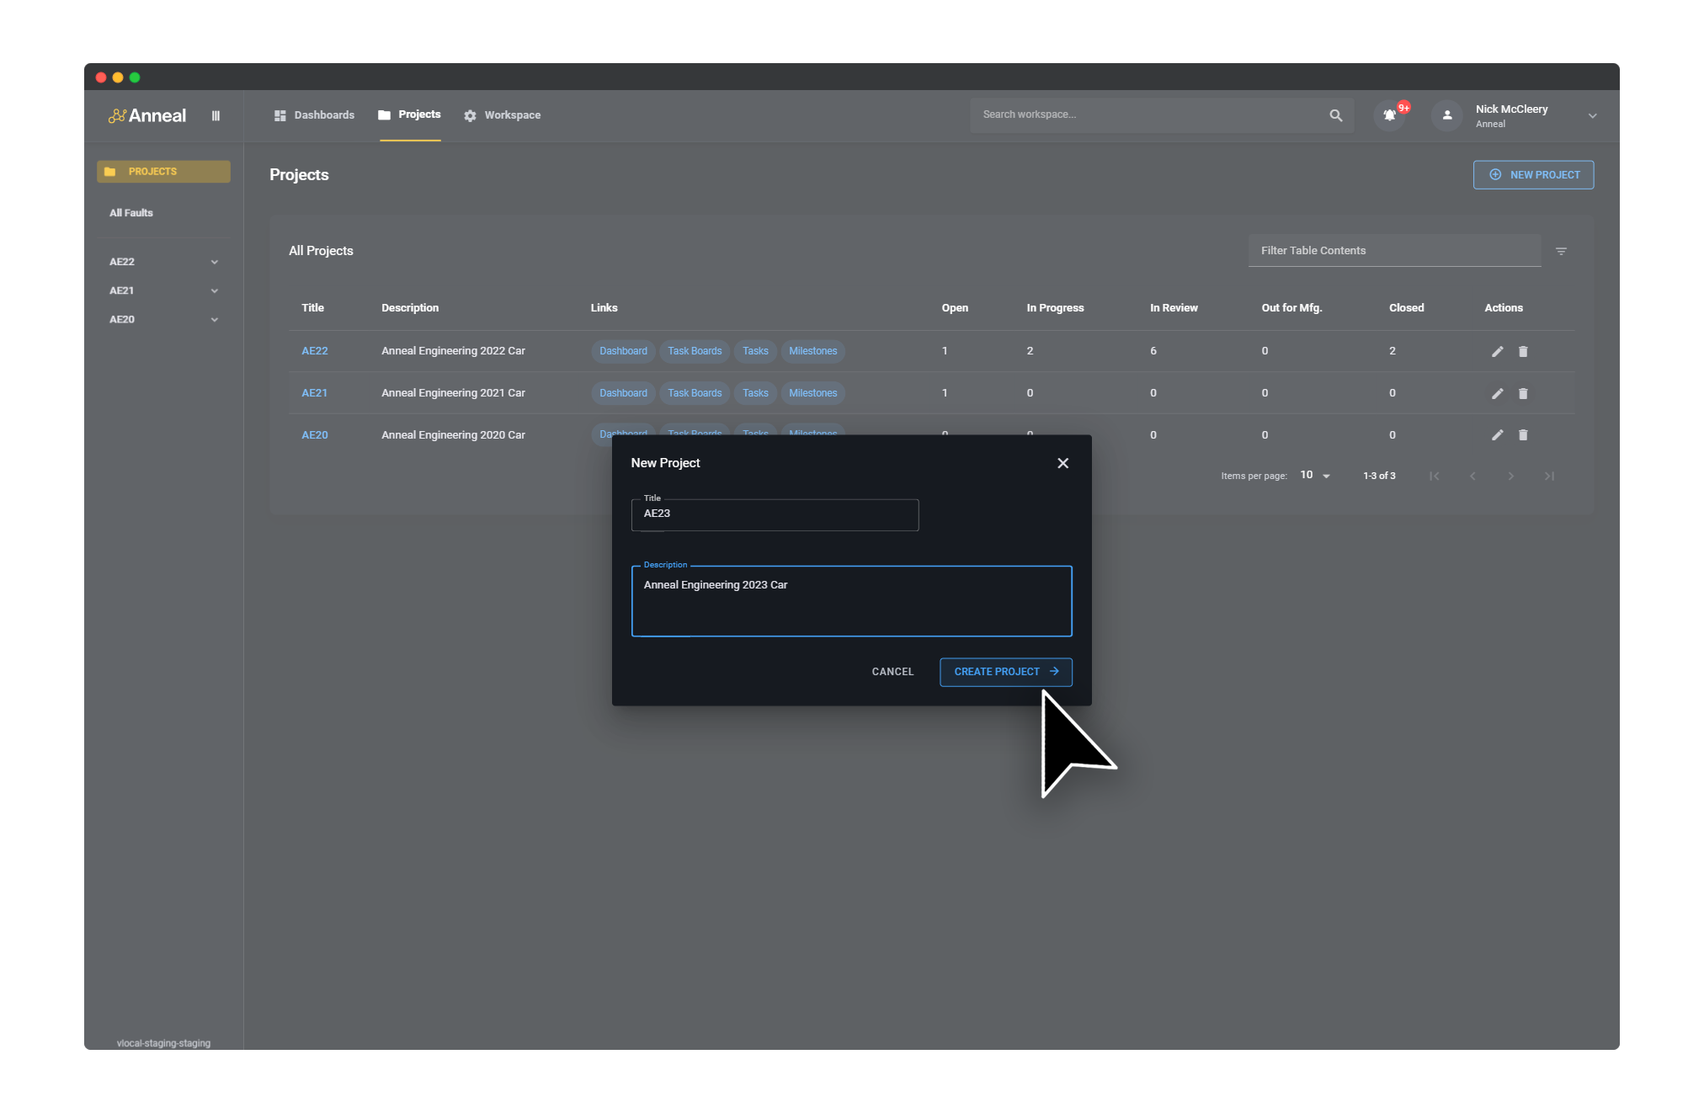
Task: Expand the AE21 section in sidebar
Action: click(x=215, y=290)
